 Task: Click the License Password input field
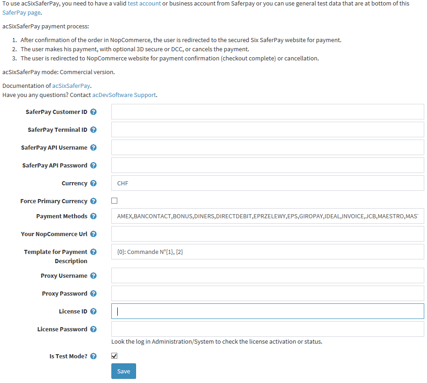click(x=268, y=329)
